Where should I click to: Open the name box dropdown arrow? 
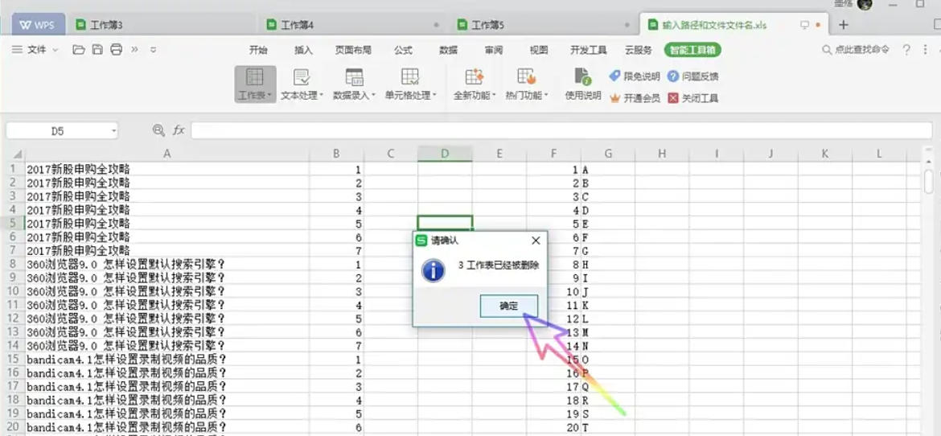coord(114,131)
